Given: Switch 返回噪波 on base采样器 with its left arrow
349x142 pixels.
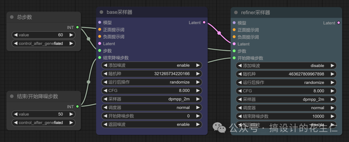Looking at the screenshot, I should (105, 125).
